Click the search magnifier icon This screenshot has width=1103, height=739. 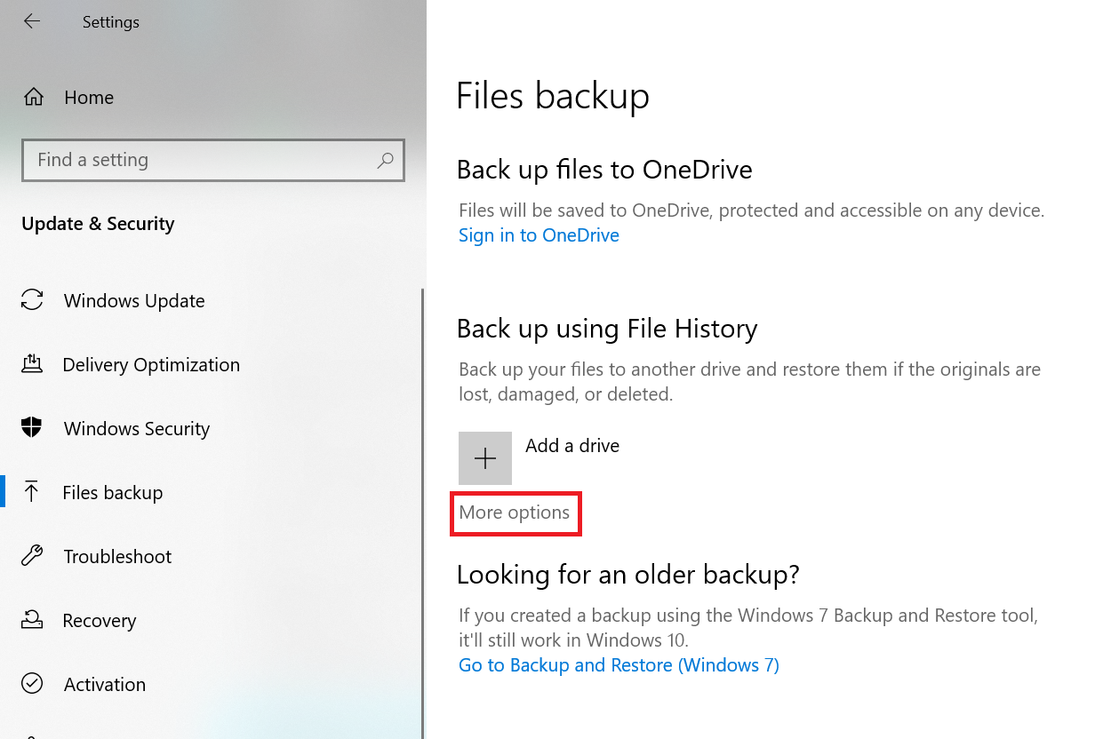pyautogui.click(x=385, y=160)
